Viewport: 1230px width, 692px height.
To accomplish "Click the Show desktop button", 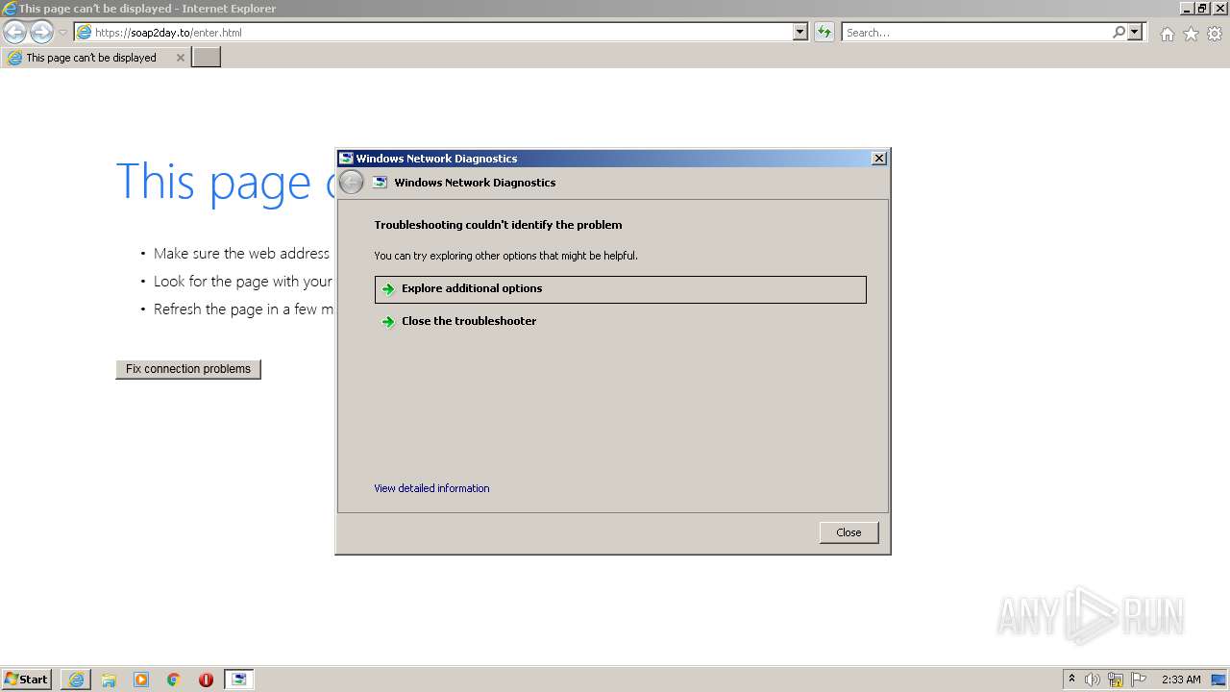I will 1220,680.
